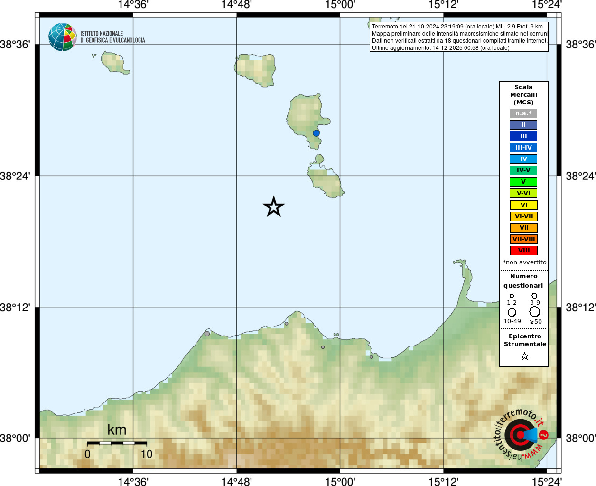
Task: Click the largest gray dot on the western coast
Action: coord(207,334)
